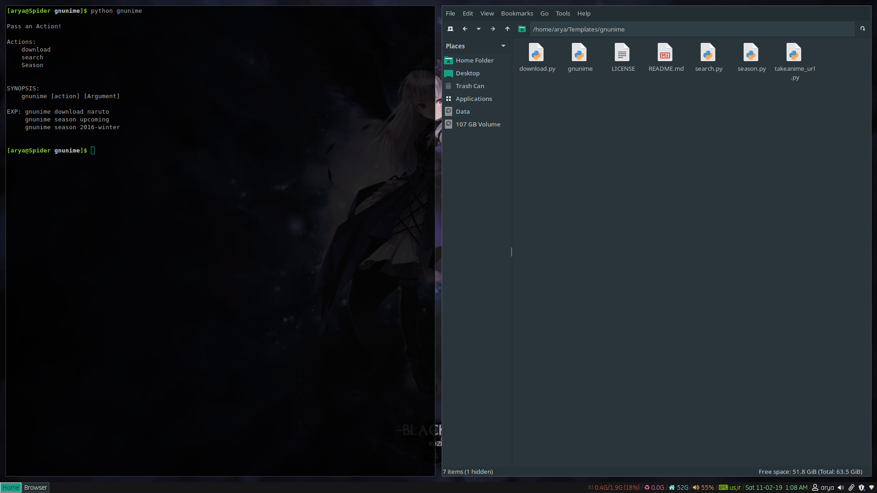
Task: Go up to the parent directory
Action: 507,29
